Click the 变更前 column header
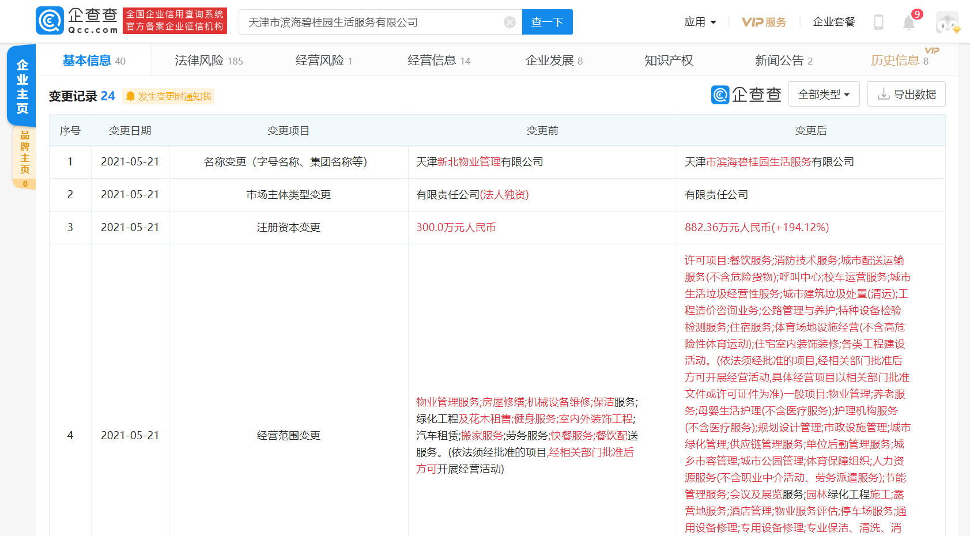 (542, 131)
